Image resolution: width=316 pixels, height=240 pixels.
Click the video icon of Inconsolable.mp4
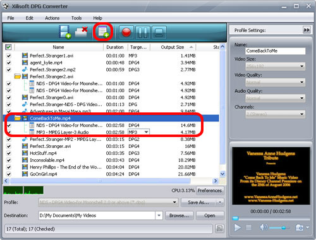pyautogui.click(x=25, y=160)
